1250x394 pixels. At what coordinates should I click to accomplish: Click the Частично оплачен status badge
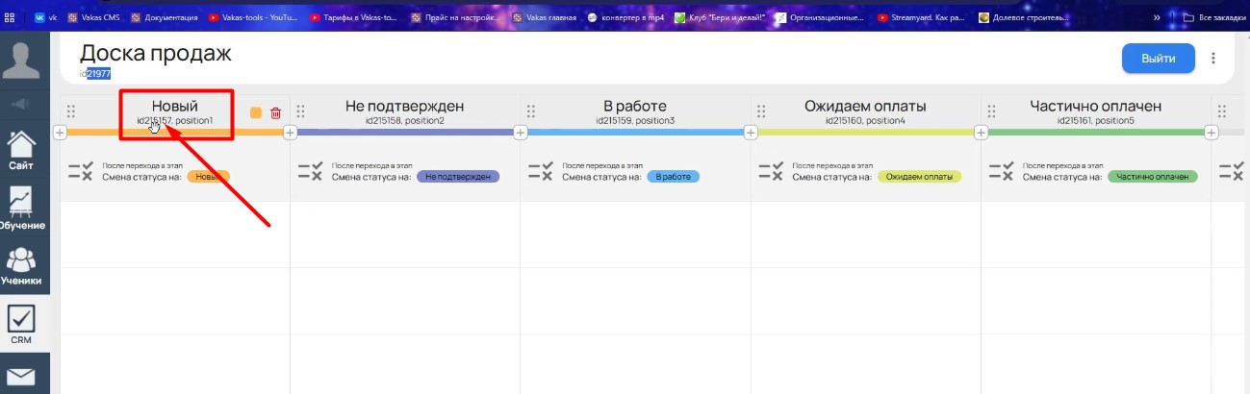tap(1152, 177)
